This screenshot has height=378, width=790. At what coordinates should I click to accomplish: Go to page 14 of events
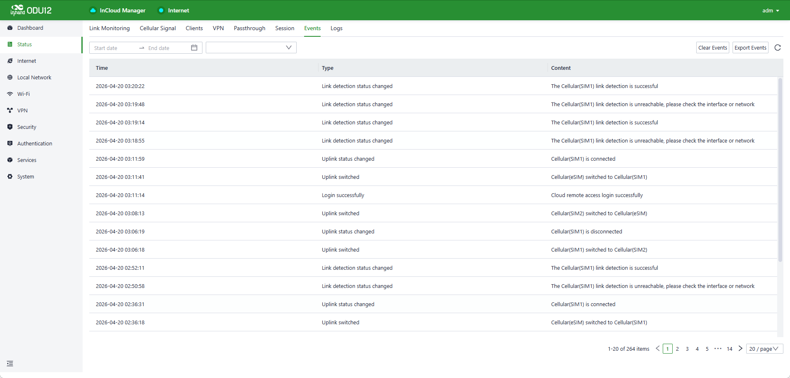click(x=729, y=349)
